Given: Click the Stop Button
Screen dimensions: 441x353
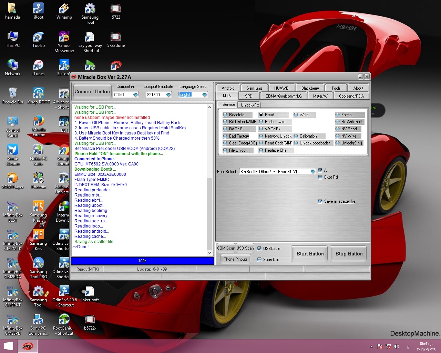Looking at the screenshot, I should click(x=349, y=254).
